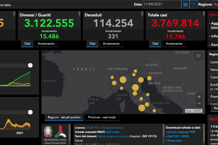The image size is (218, 145).
Task: Open the calendar date picker icon
Action: [185, 4]
